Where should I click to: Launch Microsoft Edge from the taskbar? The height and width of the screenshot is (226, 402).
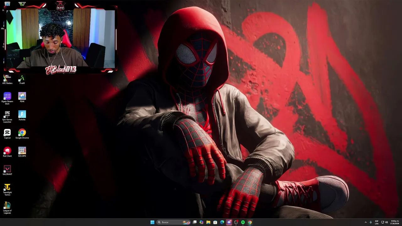click(x=222, y=222)
